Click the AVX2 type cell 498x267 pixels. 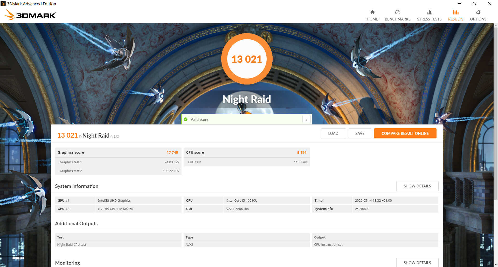(x=247, y=244)
